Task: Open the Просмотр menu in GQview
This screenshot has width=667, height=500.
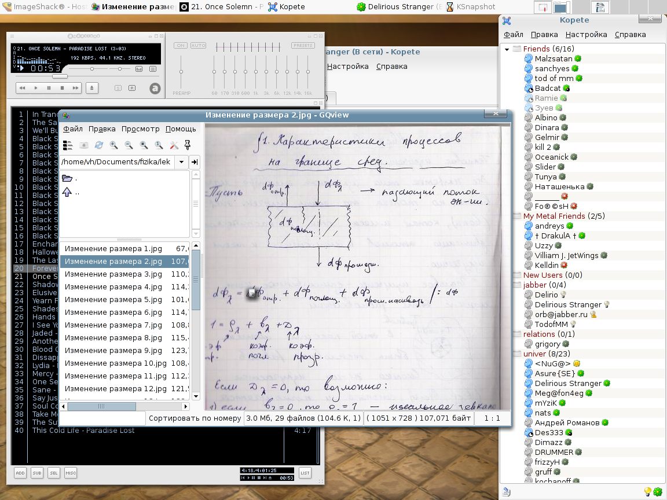Action: [140, 129]
